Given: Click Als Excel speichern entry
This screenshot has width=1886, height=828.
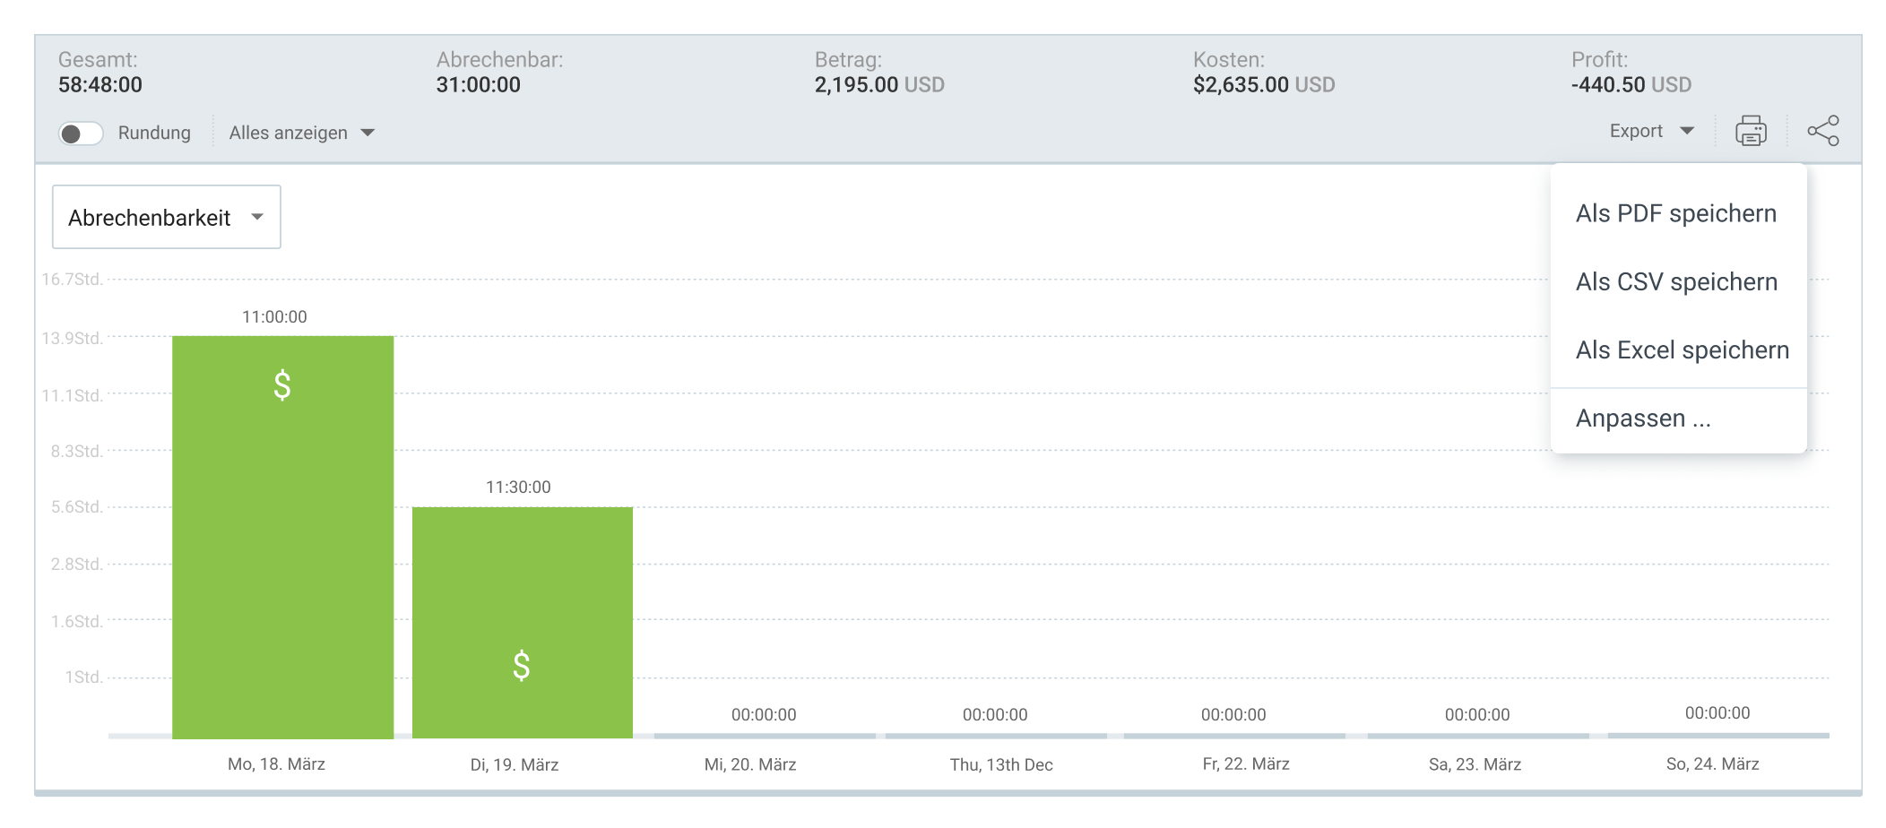Looking at the screenshot, I should pyautogui.click(x=1683, y=349).
